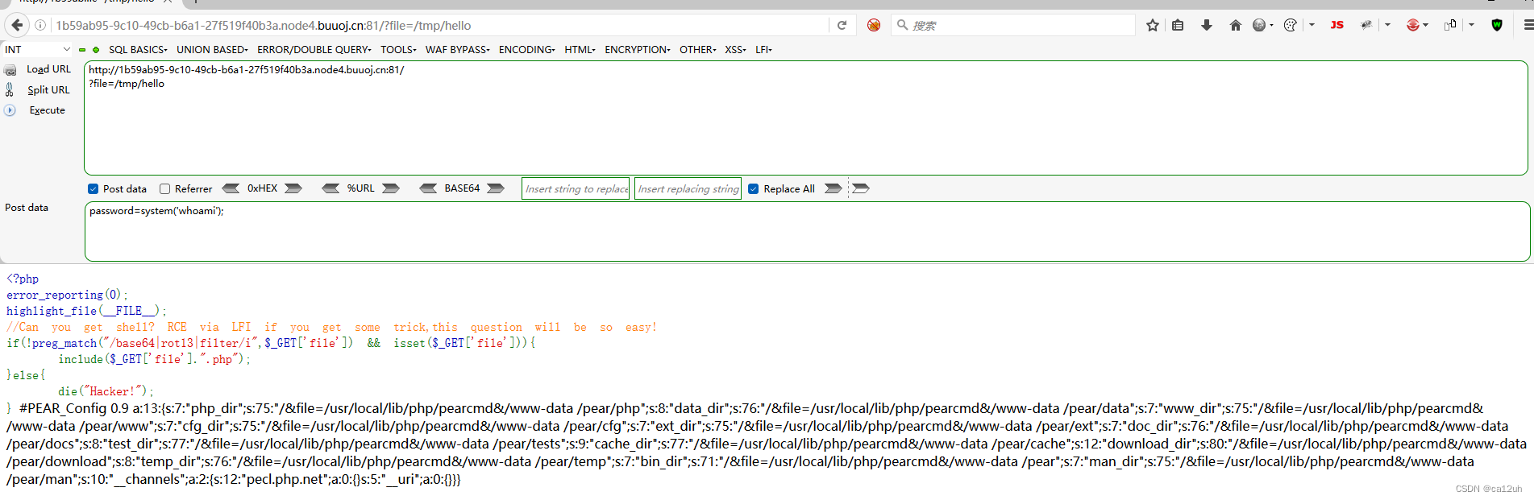Click the pages/clipboard extension icon
Viewport: 1534px width, 500px height.
(1450, 25)
